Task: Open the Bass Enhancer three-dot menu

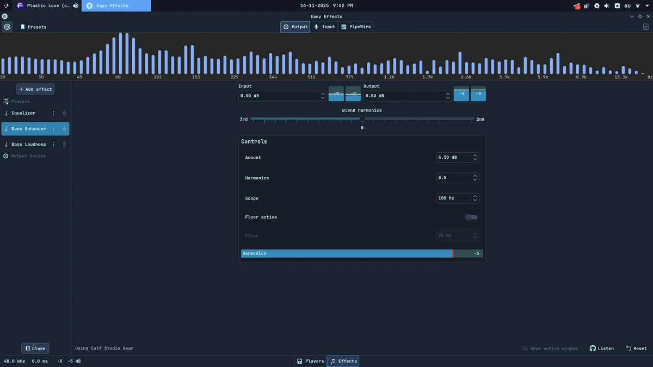Action: (x=53, y=129)
